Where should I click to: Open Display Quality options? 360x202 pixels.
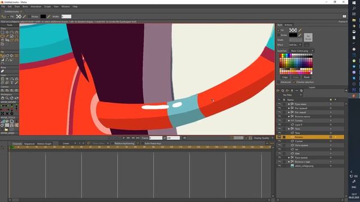pyautogui.click(x=263, y=138)
